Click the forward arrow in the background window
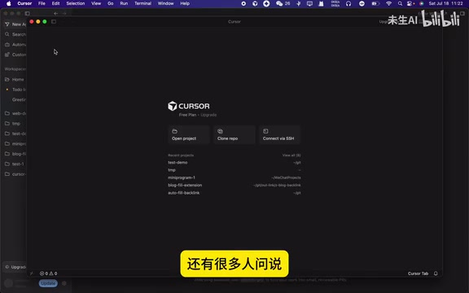The height and width of the screenshot is (293, 469). [x=64, y=14]
